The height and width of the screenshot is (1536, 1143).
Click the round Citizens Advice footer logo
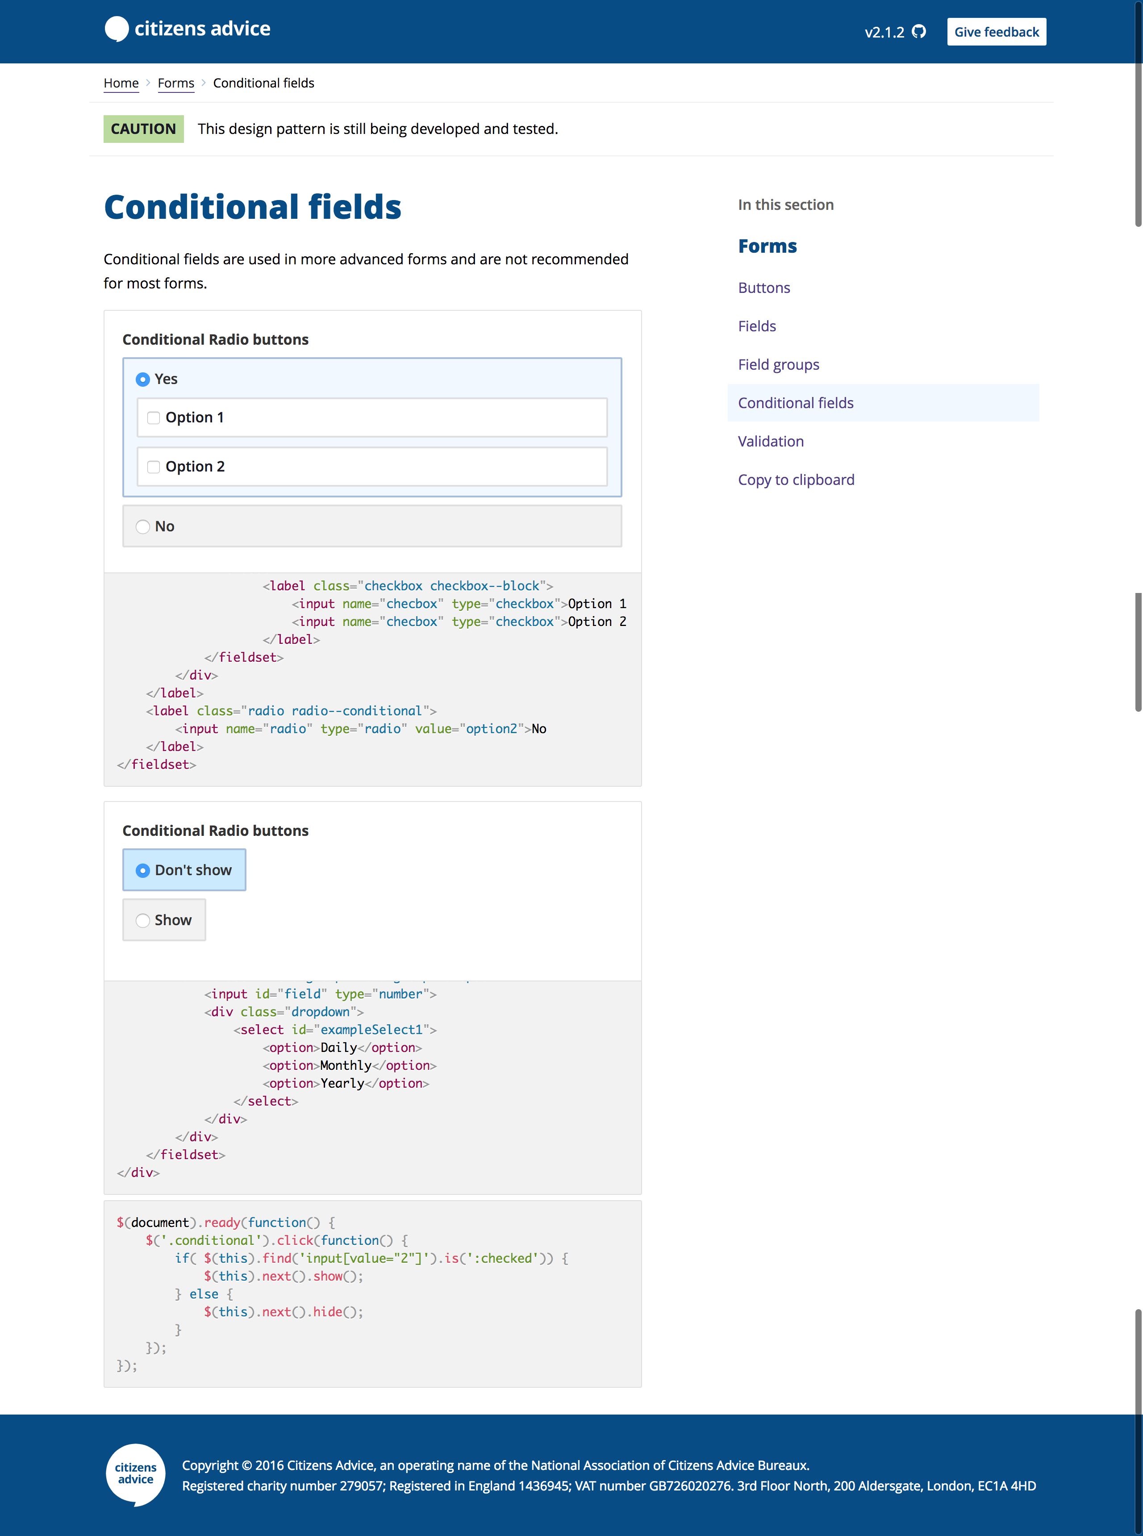[136, 1474]
